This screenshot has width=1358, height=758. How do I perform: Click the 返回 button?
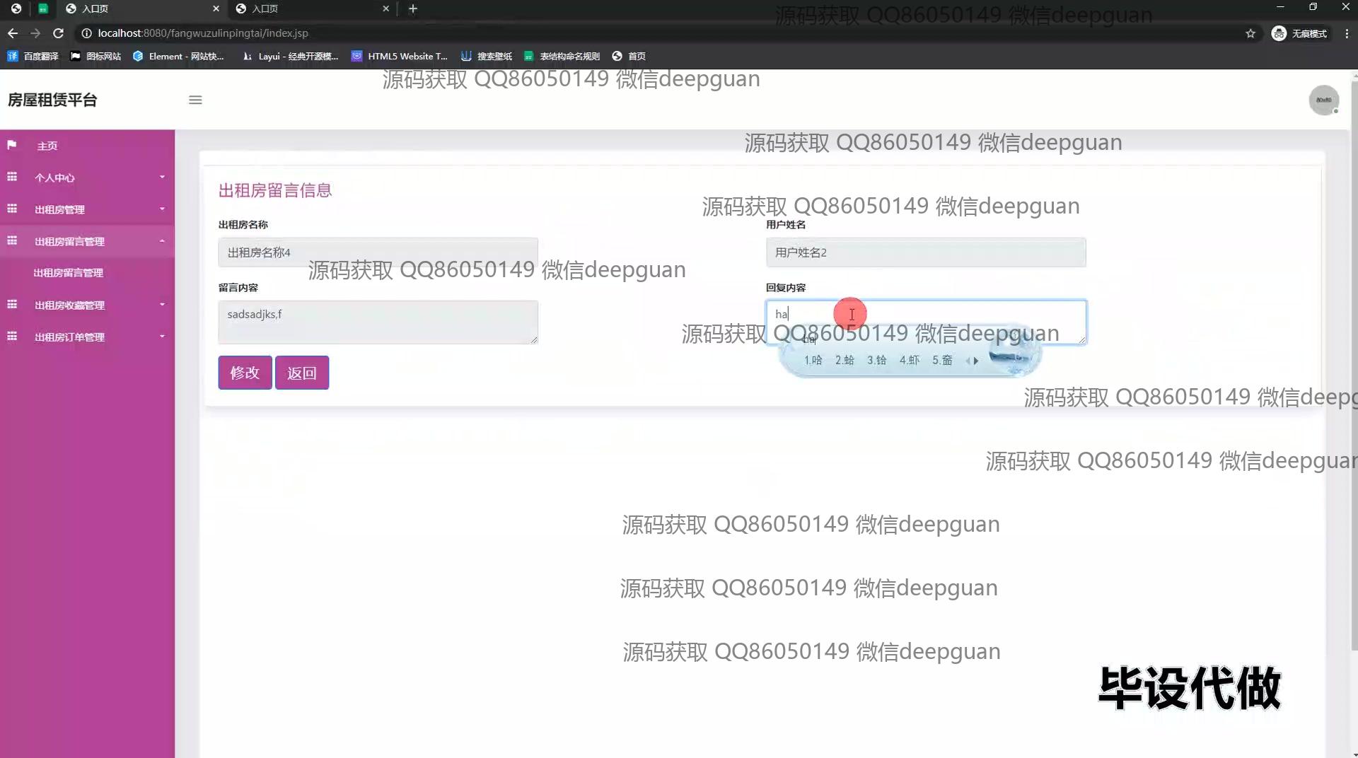(x=302, y=373)
